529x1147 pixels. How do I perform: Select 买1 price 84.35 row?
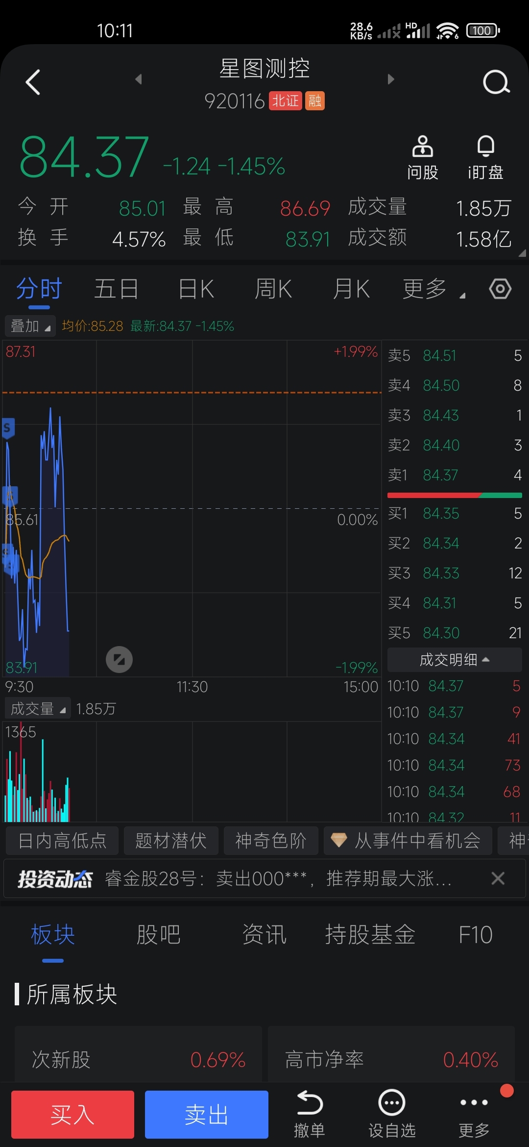pos(455,513)
